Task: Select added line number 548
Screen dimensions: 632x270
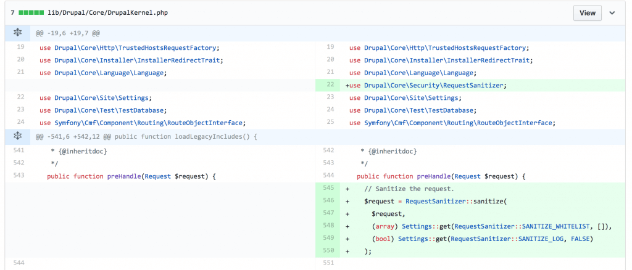Action: point(328,226)
